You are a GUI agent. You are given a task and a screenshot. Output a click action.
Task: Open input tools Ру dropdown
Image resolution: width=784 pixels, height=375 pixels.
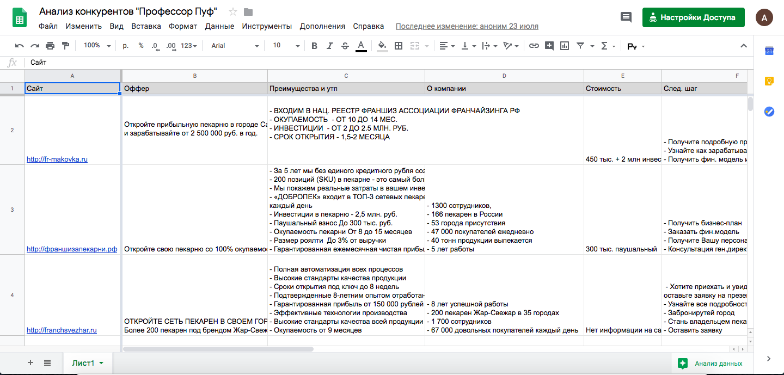(x=636, y=46)
